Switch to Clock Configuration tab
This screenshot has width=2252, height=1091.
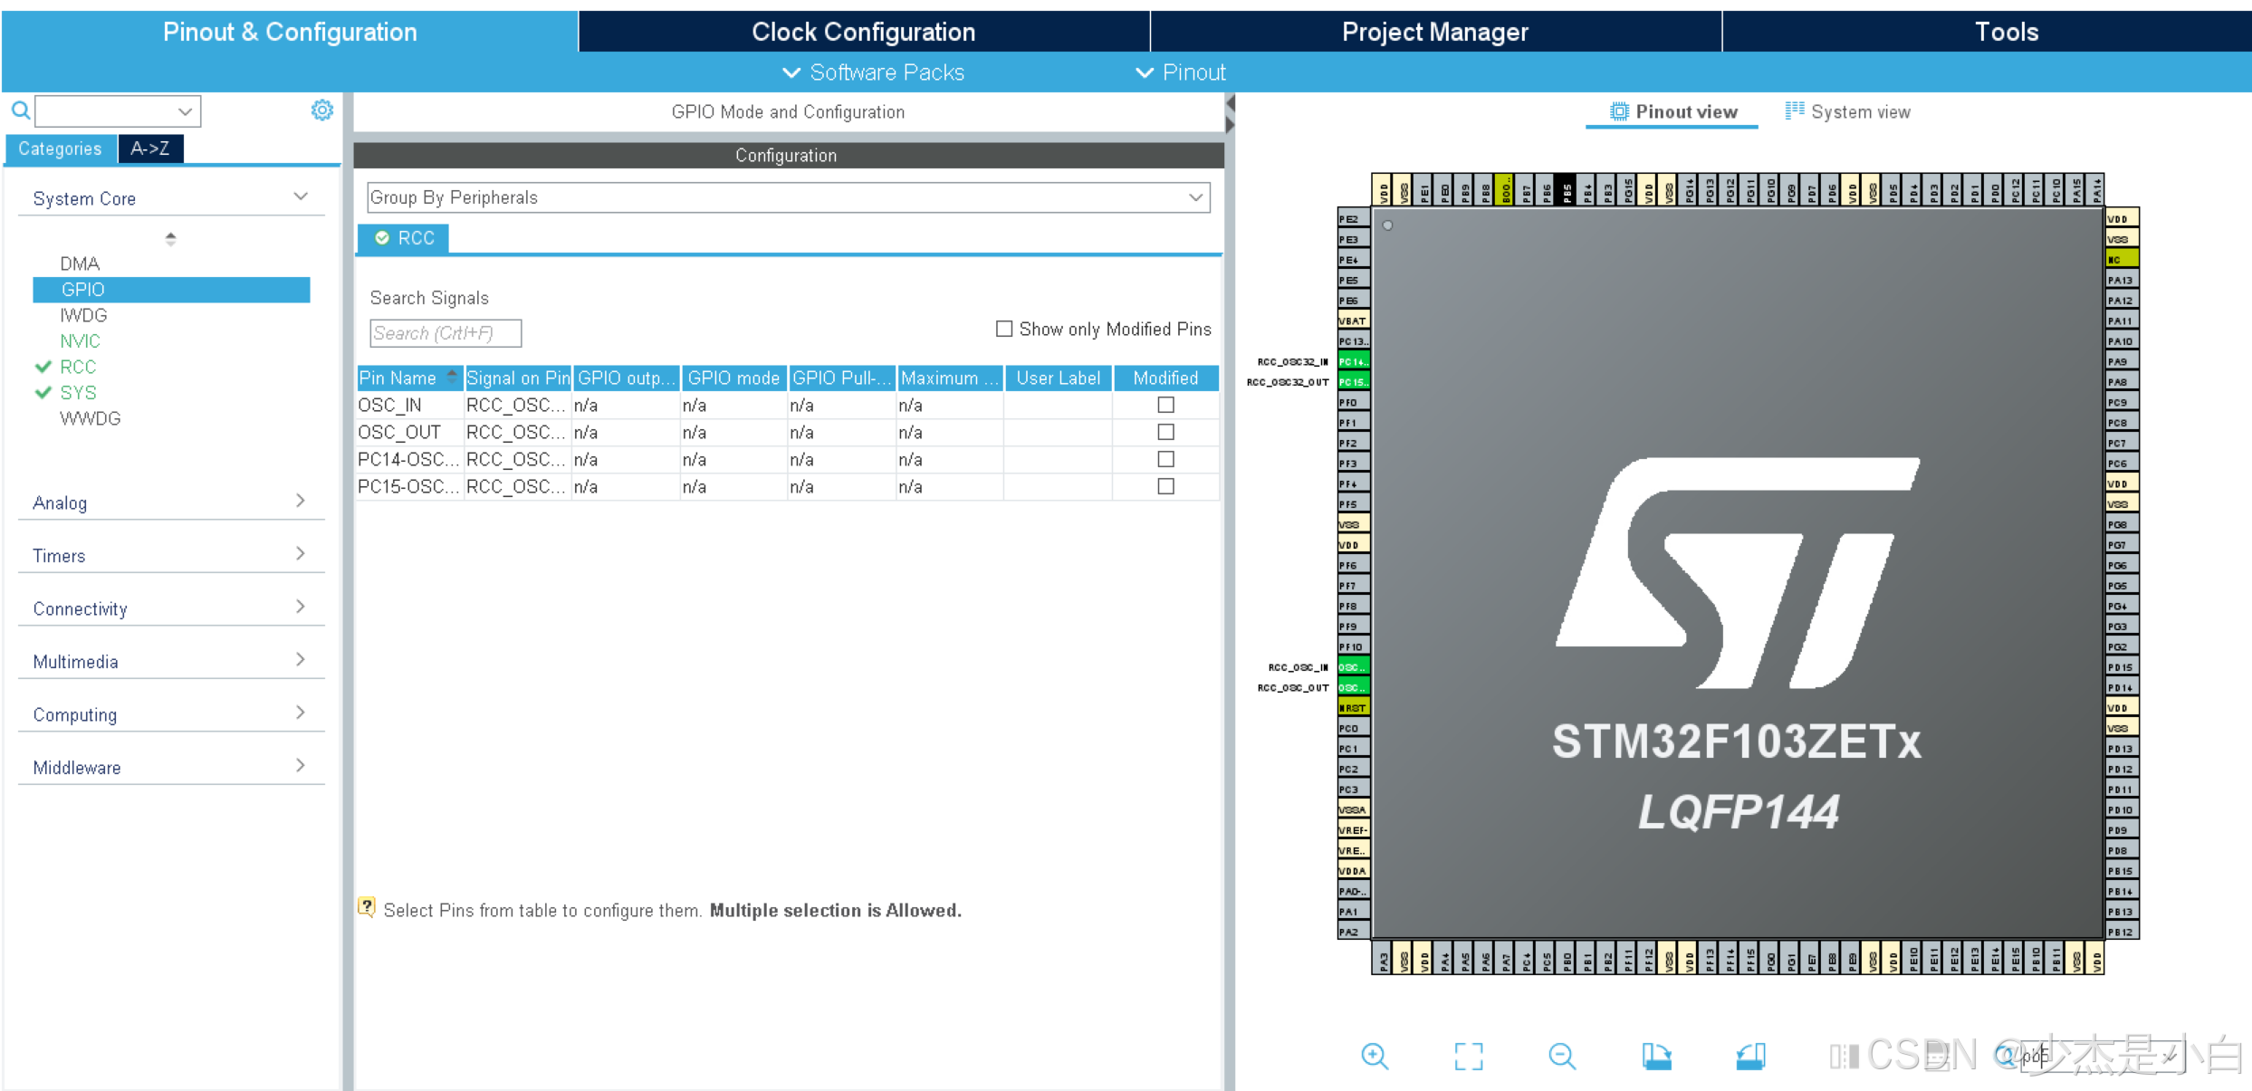click(863, 32)
